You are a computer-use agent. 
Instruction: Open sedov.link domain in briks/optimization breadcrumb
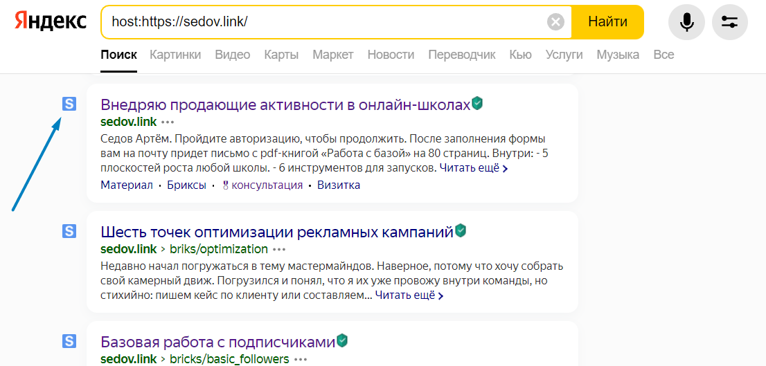coord(129,249)
